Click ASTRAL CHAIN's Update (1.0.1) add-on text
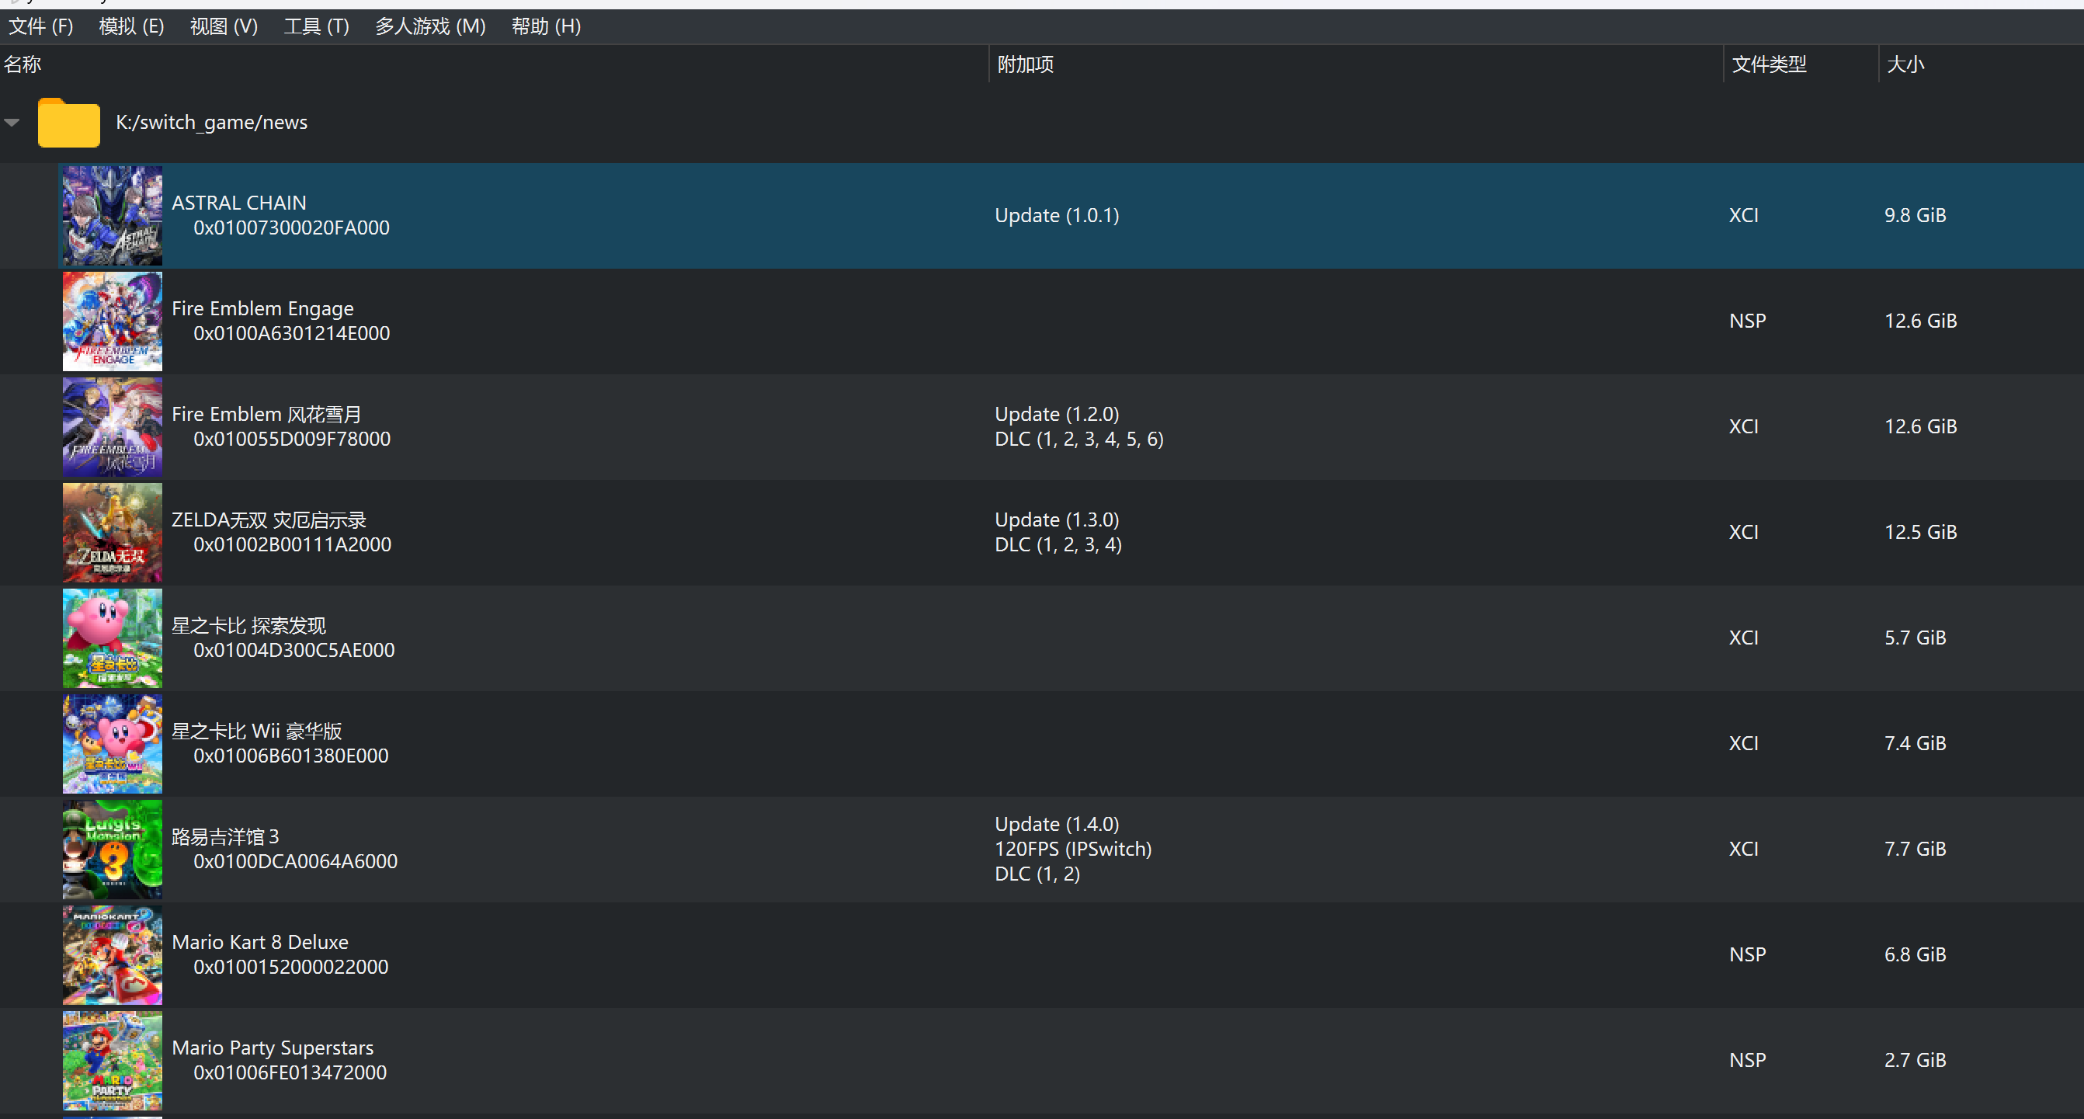Viewport: 2084px width, 1119px height. pos(1057,215)
